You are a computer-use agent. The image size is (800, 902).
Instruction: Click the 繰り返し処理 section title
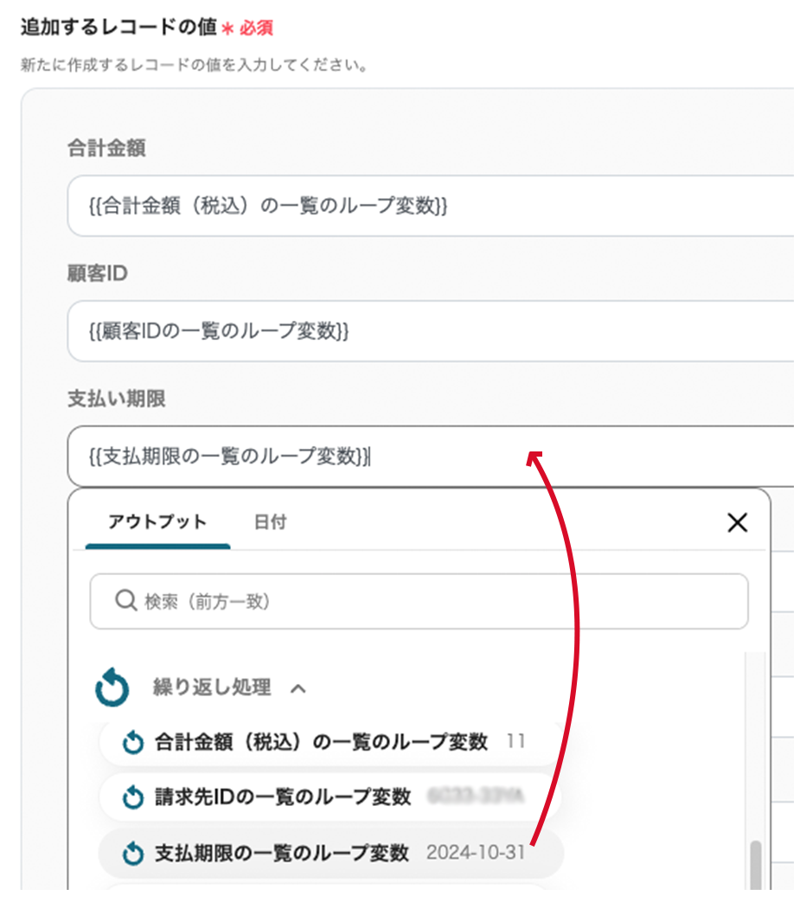[211, 688]
